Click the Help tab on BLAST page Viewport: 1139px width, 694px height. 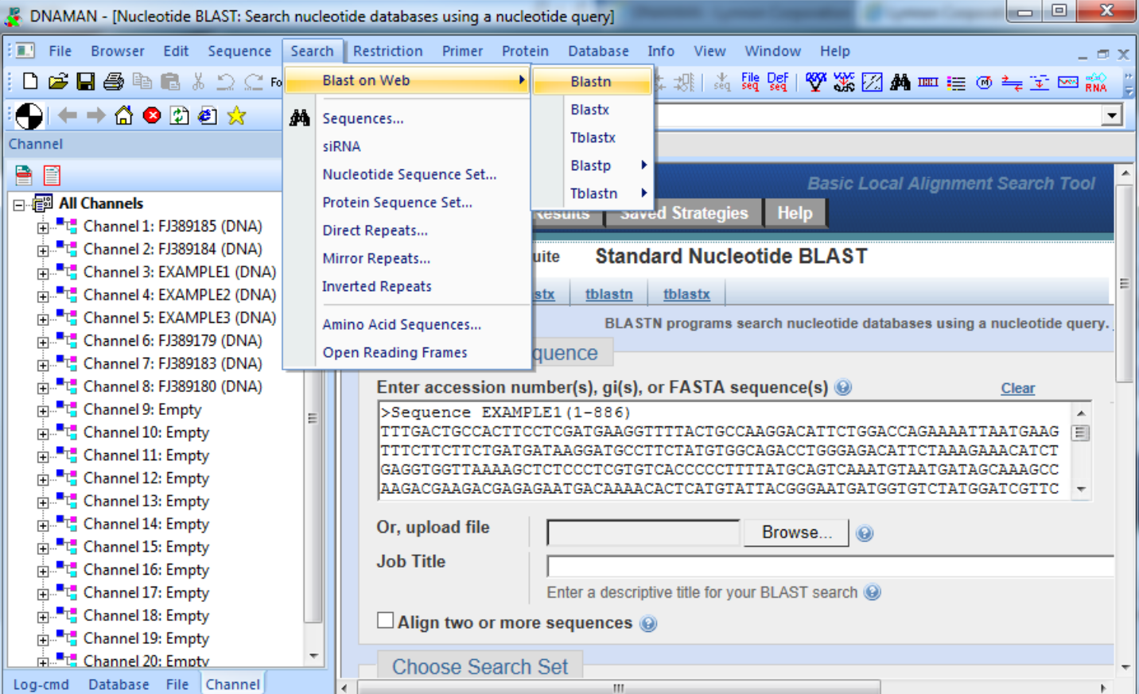pyautogui.click(x=795, y=213)
